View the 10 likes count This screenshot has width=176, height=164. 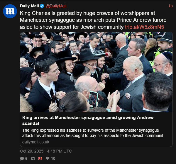coord(53,159)
